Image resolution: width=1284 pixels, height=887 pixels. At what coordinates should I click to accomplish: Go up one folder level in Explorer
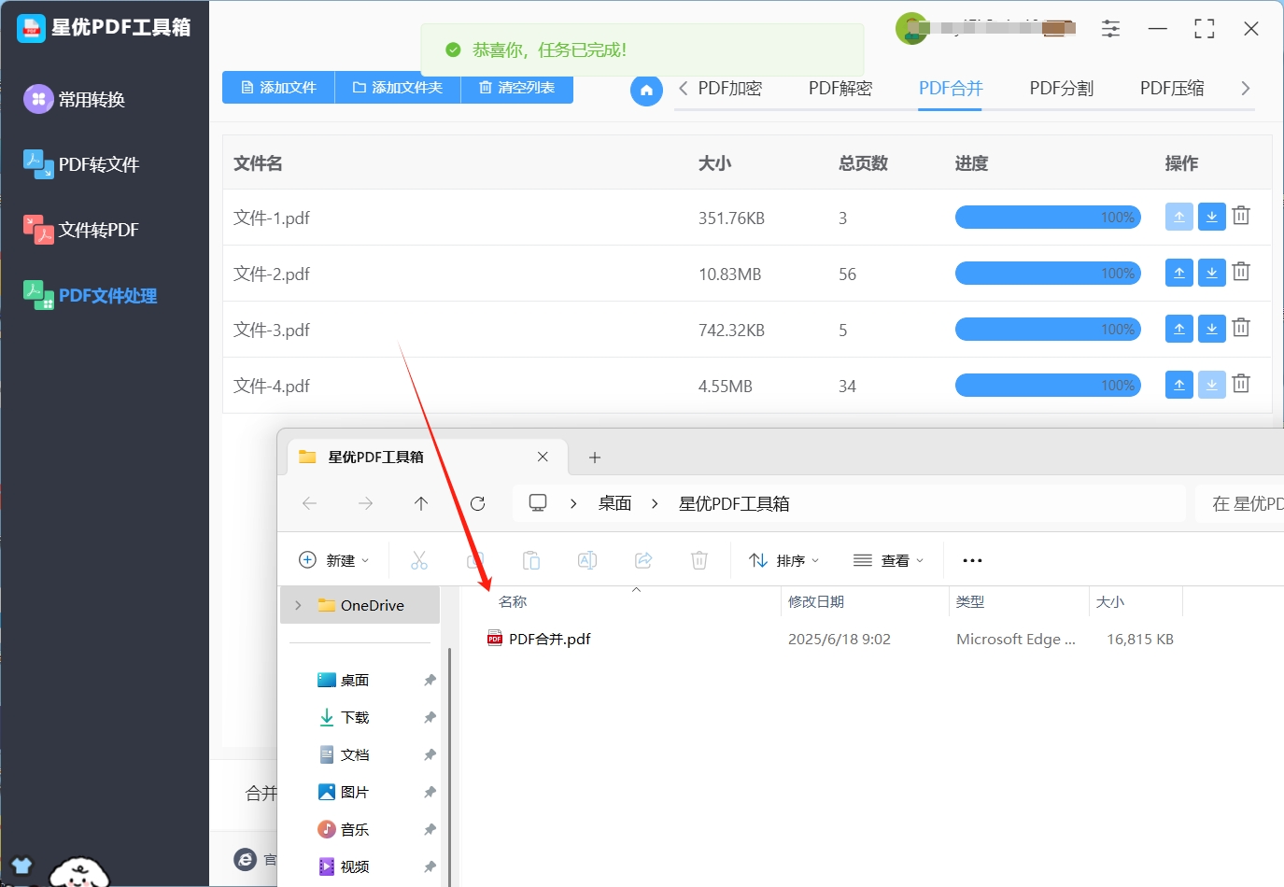tap(421, 503)
